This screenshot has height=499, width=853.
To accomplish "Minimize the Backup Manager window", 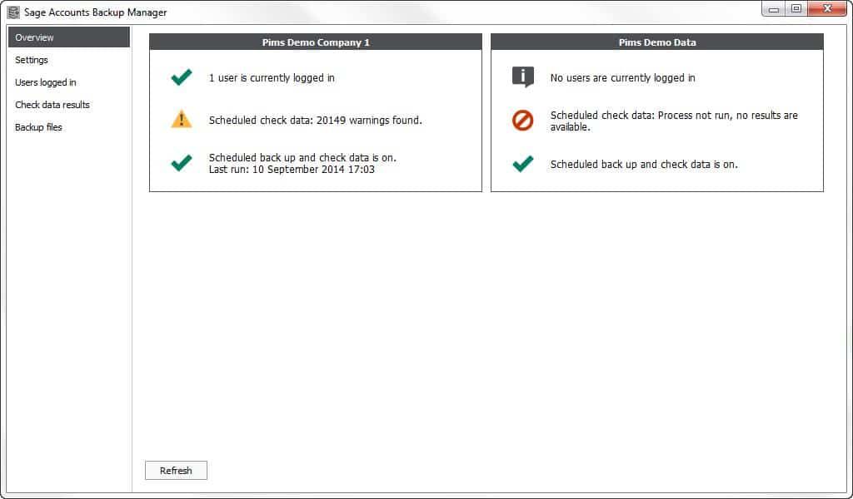I will (774, 9).
